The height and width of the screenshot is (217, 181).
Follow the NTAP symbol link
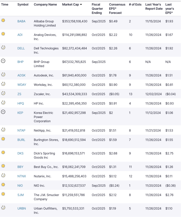coord(21,130)
